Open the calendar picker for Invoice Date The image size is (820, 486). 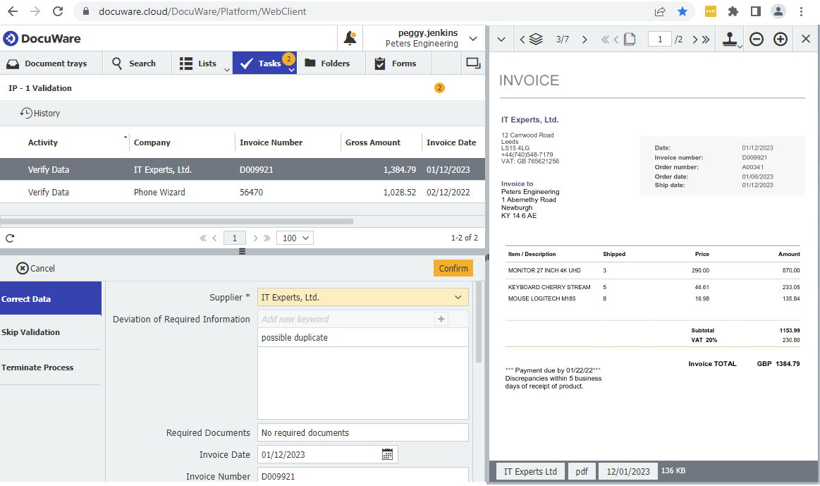click(x=387, y=454)
